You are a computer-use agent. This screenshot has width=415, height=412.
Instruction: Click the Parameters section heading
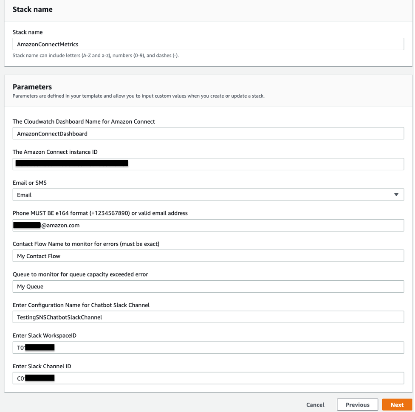(32, 87)
